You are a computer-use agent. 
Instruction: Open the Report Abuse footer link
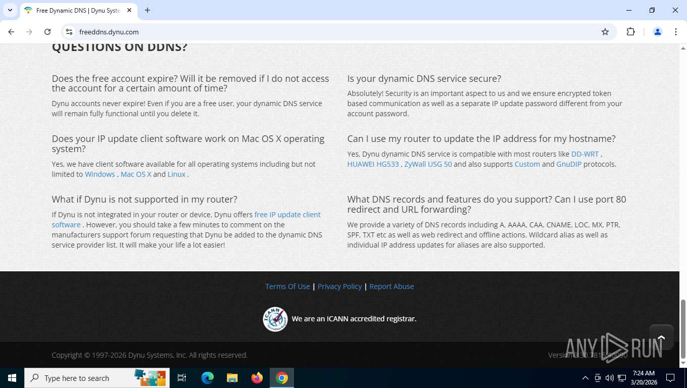(x=391, y=286)
